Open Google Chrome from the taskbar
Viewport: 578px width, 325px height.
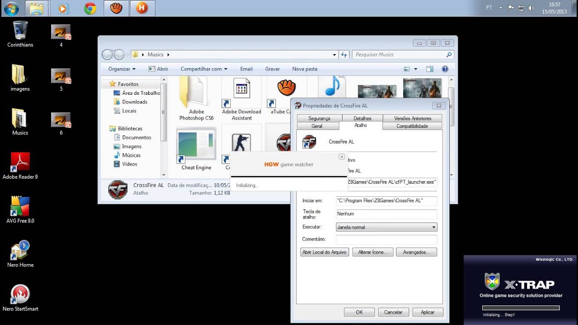click(90, 8)
